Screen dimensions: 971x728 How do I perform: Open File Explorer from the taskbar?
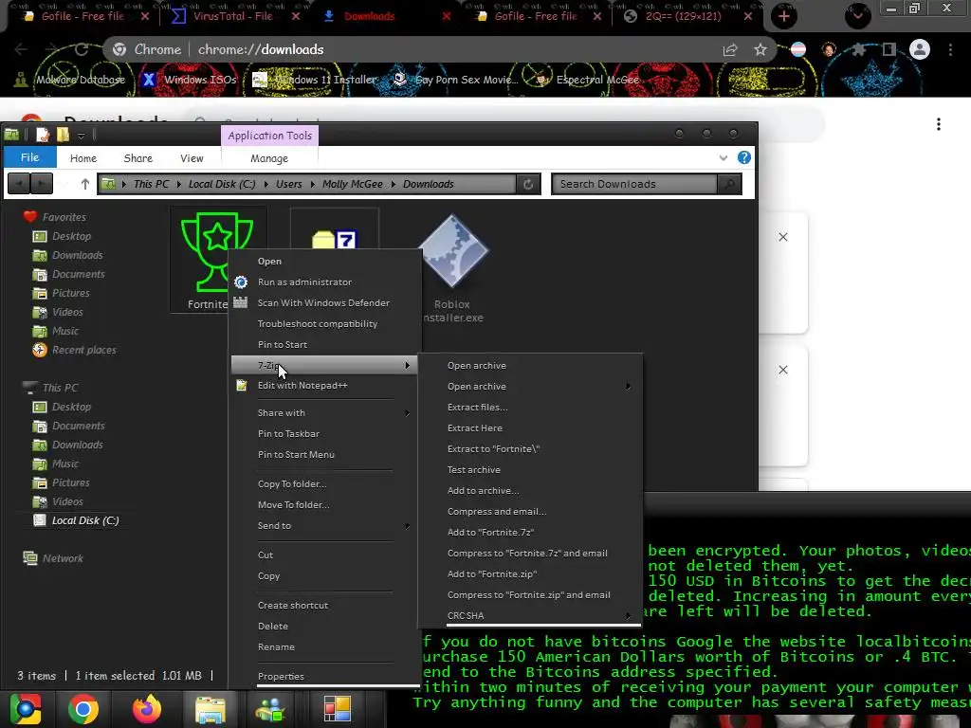pyautogui.click(x=211, y=709)
